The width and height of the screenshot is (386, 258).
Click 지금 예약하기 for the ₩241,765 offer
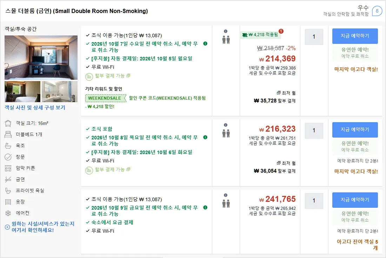coord(355,200)
